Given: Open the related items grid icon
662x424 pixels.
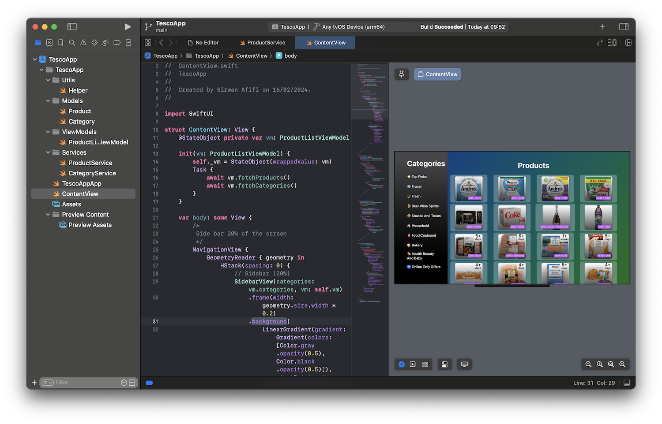Looking at the screenshot, I should tap(148, 43).
